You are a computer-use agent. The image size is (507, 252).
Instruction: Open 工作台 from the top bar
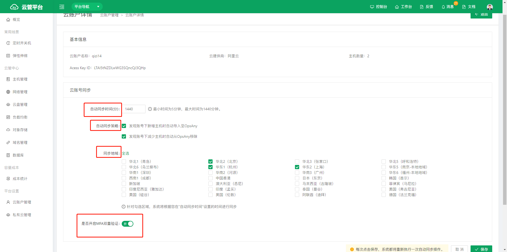click(x=403, y=7)
